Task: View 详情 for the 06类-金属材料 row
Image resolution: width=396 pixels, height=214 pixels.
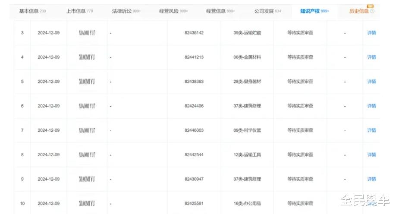Action: coord(371,57)
